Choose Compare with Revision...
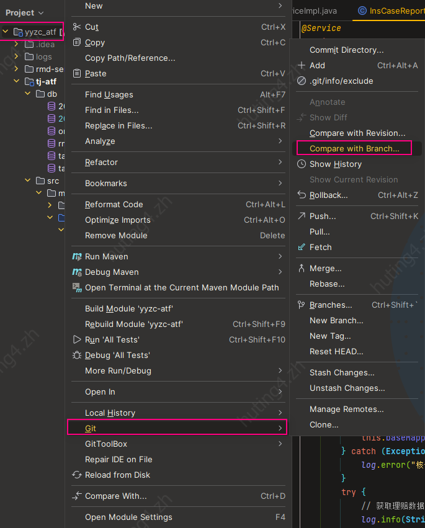The width and height of the screenshot is (425, 528). point(357,133)
